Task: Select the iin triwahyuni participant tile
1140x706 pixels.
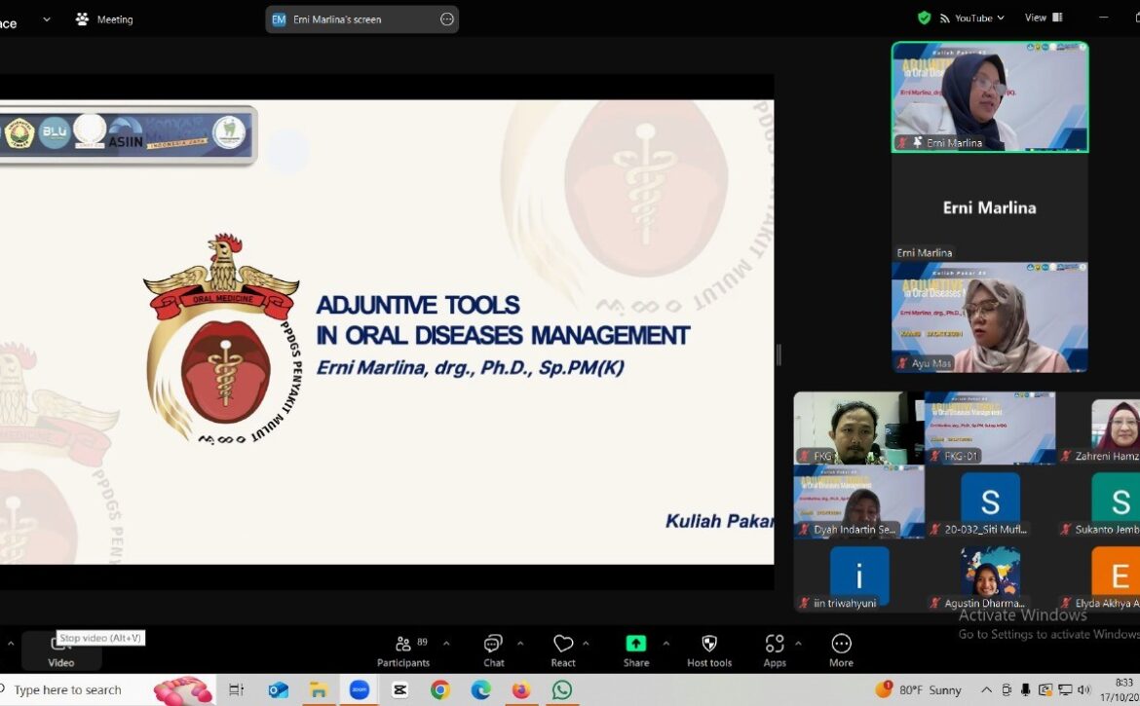Action: coord(858,576)
